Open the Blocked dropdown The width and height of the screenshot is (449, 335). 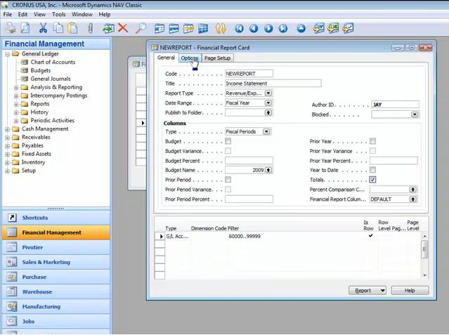click(x=415, y=114)
